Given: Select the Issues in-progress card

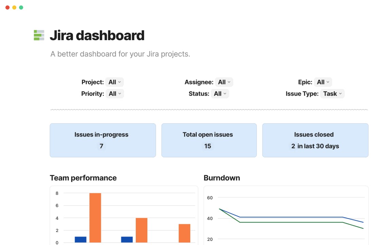Looking at the screenshot, I should click(103, 140).
